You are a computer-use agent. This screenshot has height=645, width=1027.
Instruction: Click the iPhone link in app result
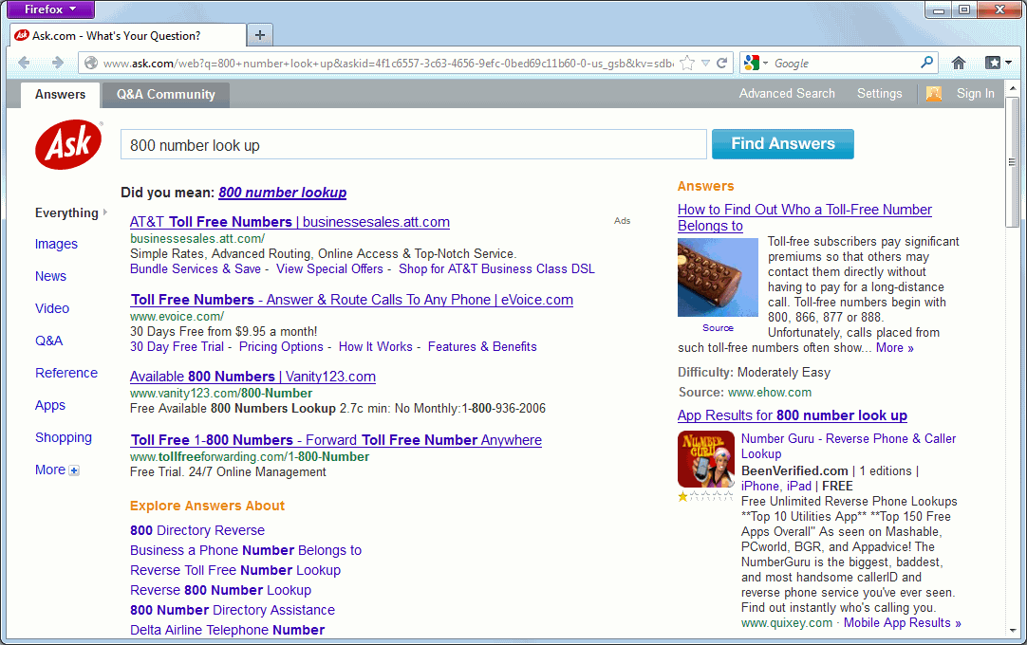(759, 486)
